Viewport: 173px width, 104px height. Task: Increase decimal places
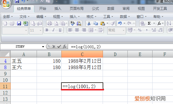click(154, 30)
